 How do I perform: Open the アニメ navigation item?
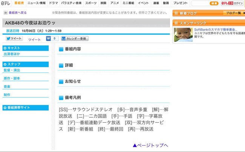[x=115, y=3]
